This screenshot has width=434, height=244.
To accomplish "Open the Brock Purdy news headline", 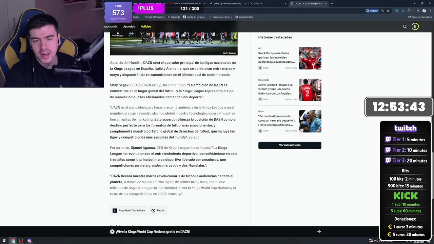I will pos(276,58).
